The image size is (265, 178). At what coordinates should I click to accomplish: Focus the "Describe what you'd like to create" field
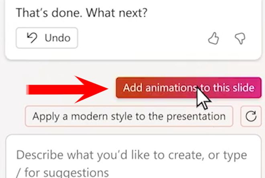[132, 160]
